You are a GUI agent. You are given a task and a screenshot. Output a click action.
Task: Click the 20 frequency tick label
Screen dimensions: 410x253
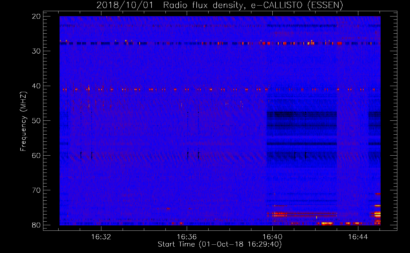(x=36, y=16)
